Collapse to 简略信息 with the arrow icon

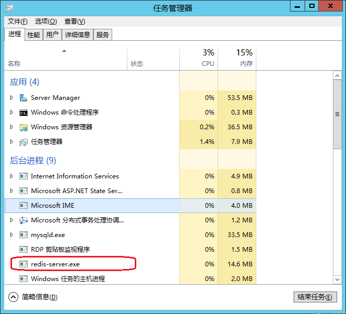pos(13,297)
